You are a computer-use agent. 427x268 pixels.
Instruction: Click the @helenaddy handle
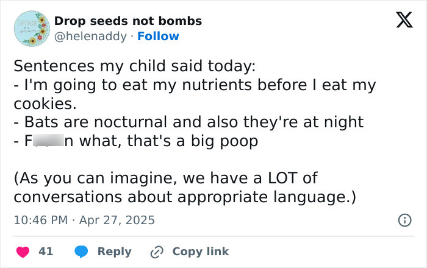coord(91,37)
